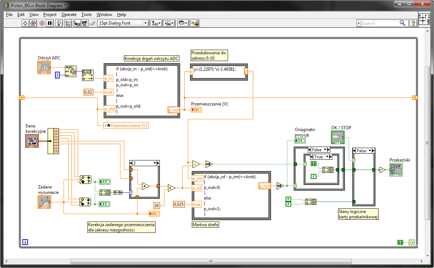This screenshot has width=434, height=268.
Task: Open the Operate menu
Action: [69, 15]
